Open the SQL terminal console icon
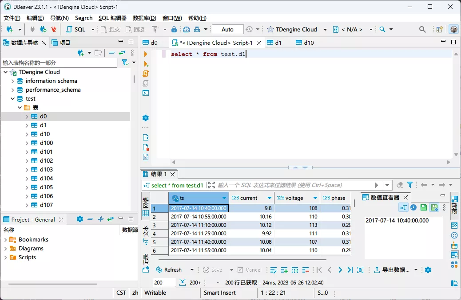Image resolution: width=461 pixels, height=300 pixels. tap(146, 93)
